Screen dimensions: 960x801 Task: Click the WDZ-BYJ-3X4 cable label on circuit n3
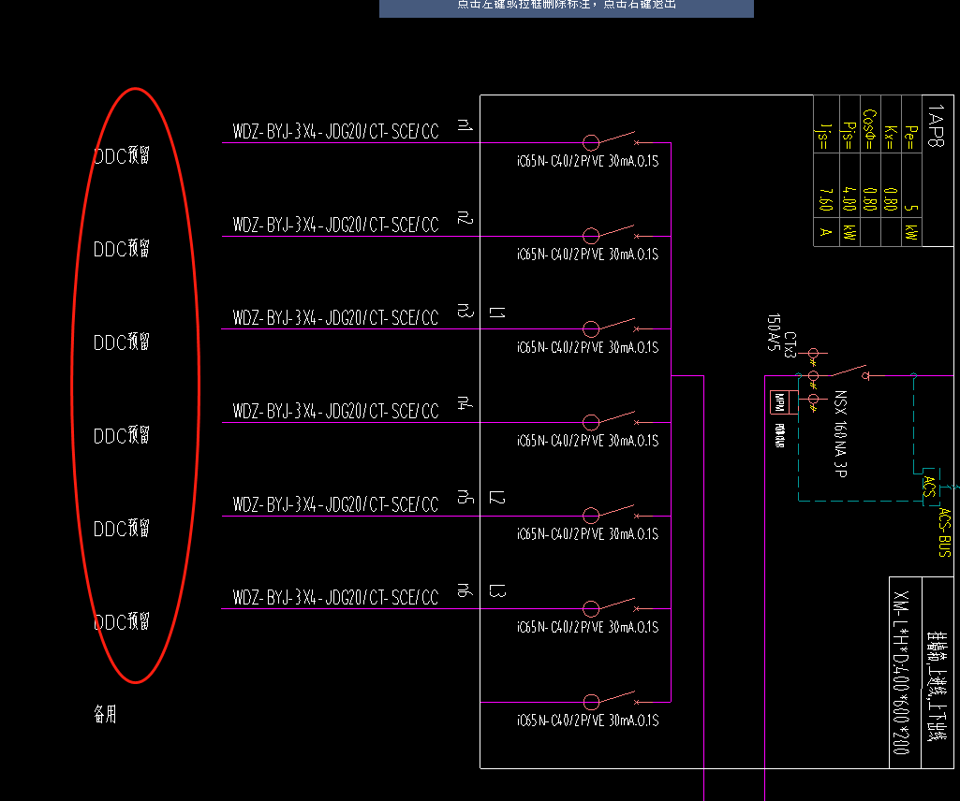[x=335, y=317]
